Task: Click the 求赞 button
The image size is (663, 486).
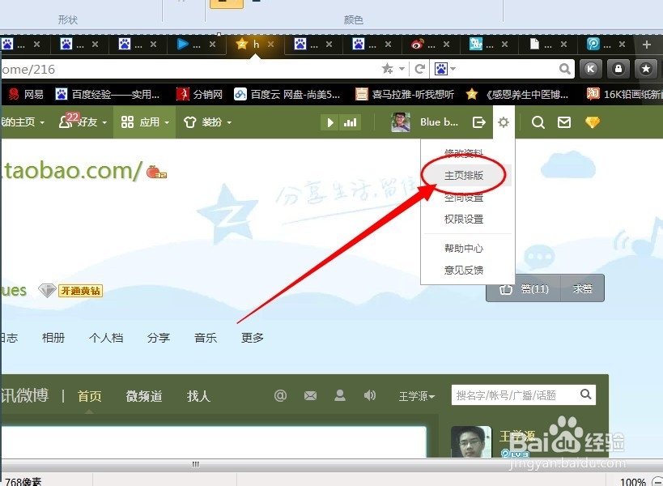Action: (583, 289)
